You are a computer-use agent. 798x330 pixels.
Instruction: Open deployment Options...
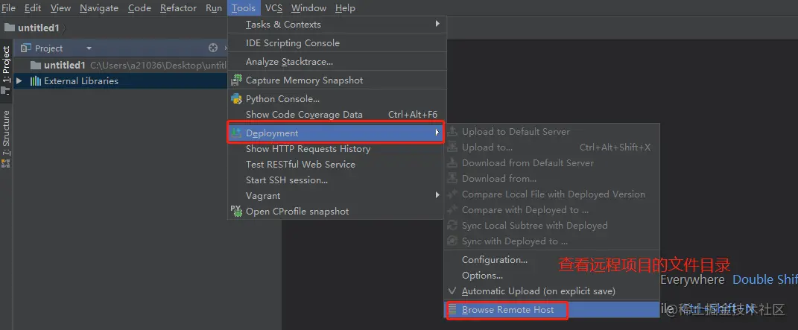click(551, 276)
